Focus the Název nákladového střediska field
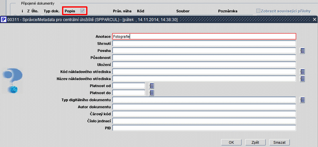 204,79
